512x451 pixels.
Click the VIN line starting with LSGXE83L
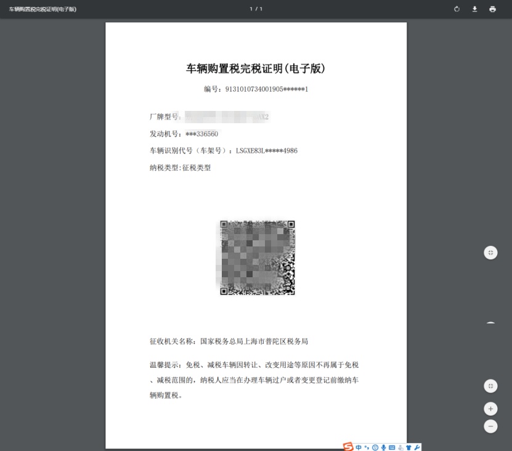pyautogui.click(x=224, y=150)
